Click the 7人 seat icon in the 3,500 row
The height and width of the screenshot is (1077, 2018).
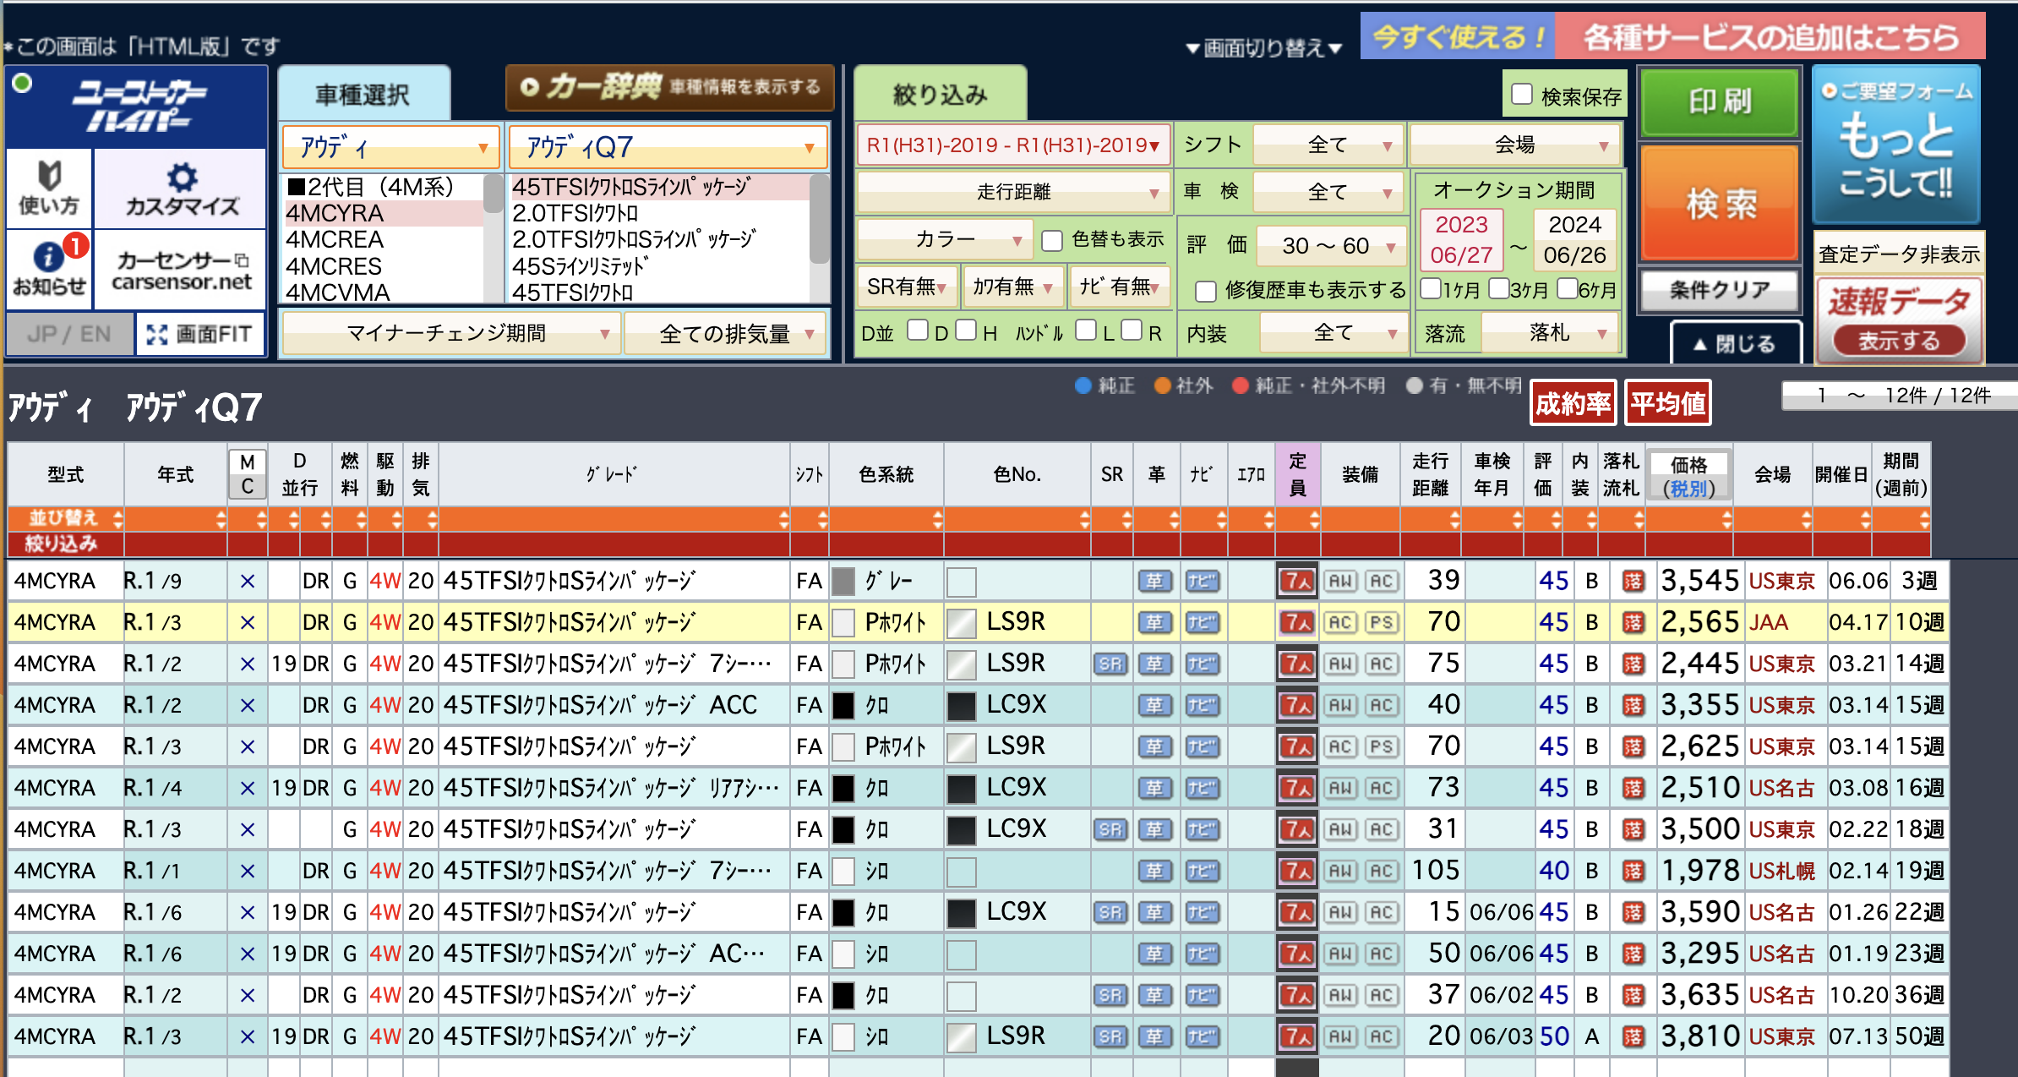click(x=1296, y=829)
